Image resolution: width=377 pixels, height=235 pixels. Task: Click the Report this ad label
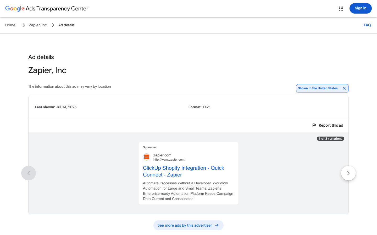point(331,125)
